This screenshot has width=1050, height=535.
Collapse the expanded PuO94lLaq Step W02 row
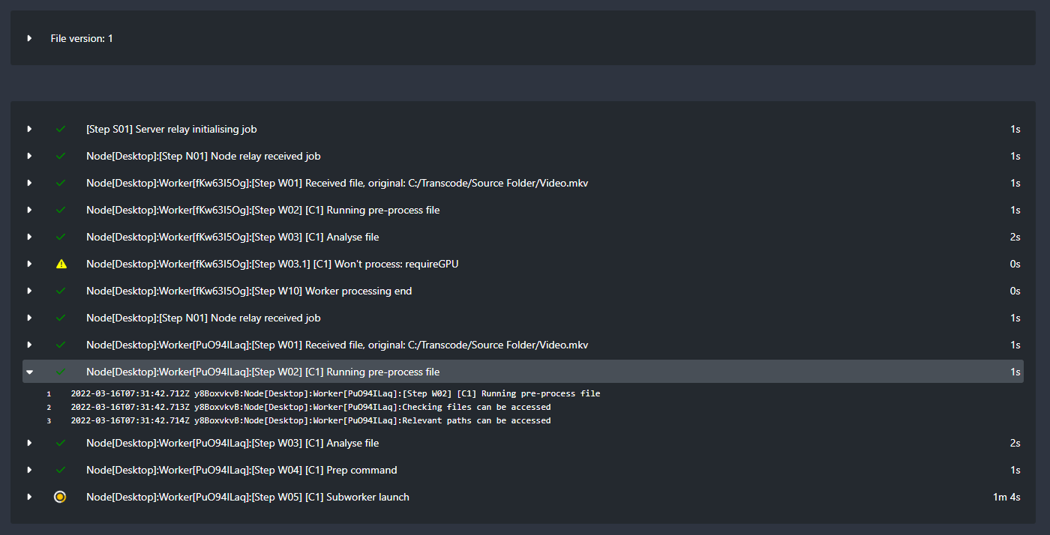tap(30, 372)
